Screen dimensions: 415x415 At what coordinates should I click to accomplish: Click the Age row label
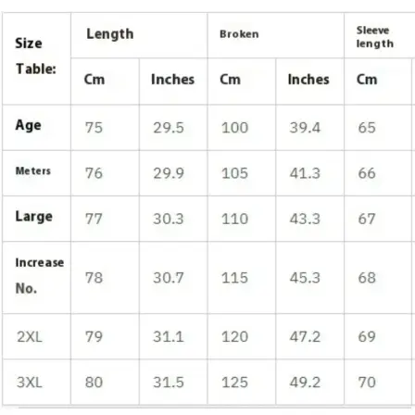36,128
